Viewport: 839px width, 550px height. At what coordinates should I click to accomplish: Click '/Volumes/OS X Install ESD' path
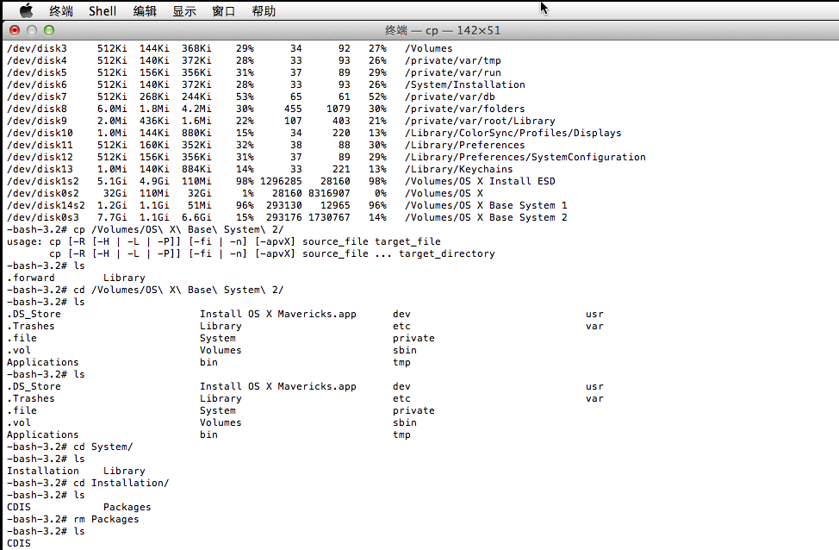[480, 181]
